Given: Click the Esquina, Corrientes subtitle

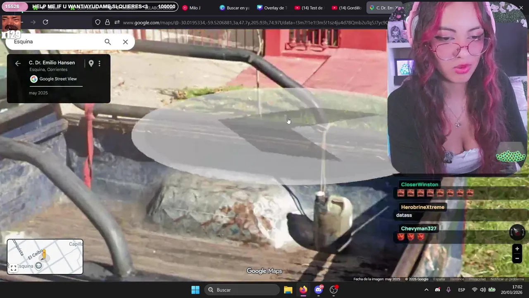Looking at the screenshot, I should pos(48,70).
